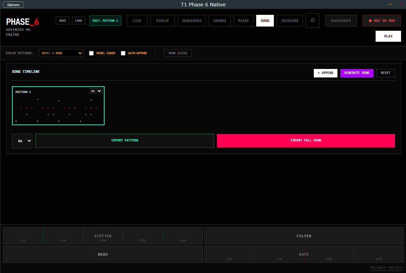This screenshot has height=273, width=406.
Task: Toggle the MEAN [C/C#] scale button
Action: click(178, 53)
